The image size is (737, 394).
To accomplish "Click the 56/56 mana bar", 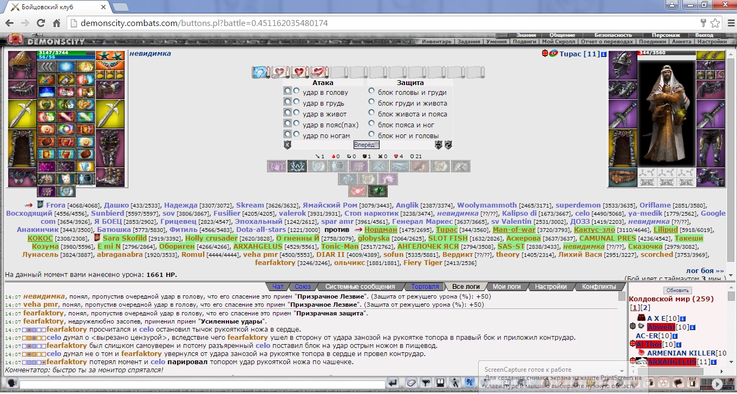I will [x=67, y=57].
